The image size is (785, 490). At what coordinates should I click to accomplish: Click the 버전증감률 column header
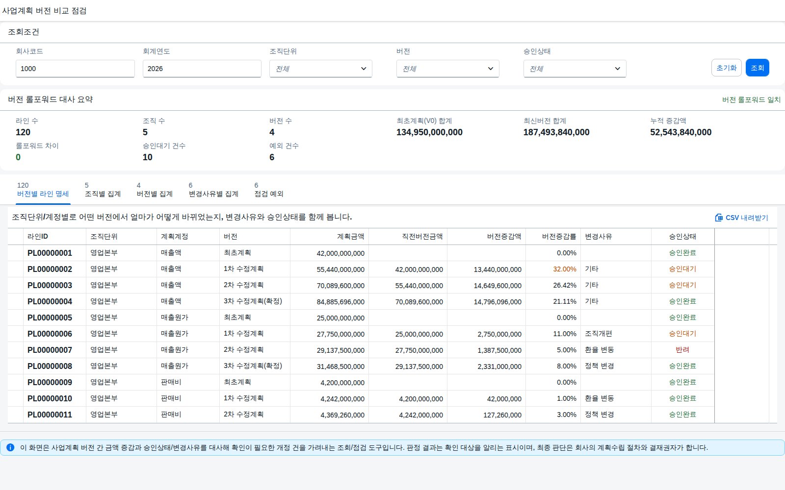(553, 236)
